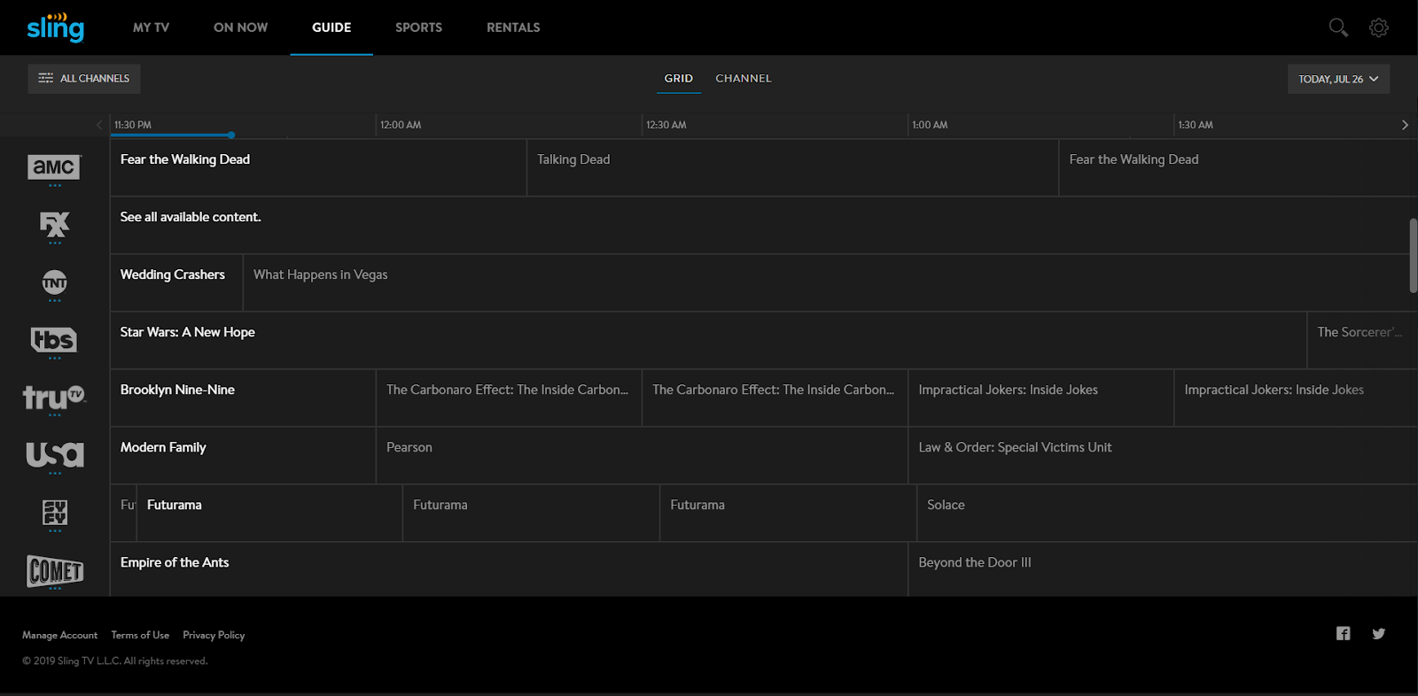Select the Futurama airing near 12:00 AM

click(x=531, y=513)
